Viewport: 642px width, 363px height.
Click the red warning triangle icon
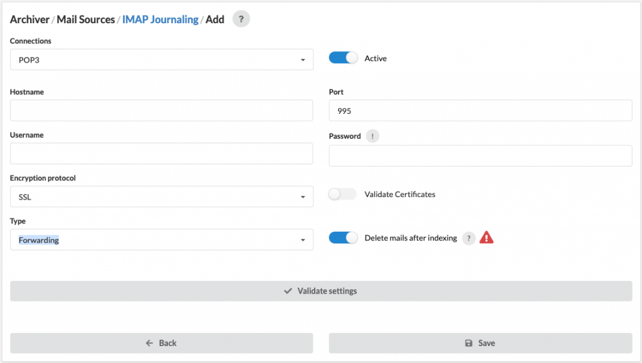[487, 237]
